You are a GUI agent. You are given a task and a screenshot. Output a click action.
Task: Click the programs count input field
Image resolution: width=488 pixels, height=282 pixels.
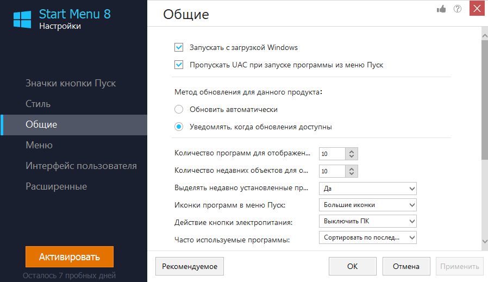coord(332,154)
